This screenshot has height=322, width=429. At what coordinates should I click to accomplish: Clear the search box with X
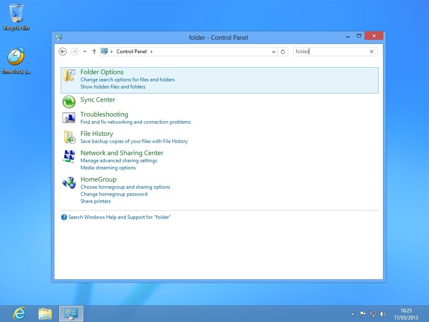(372, 52)
